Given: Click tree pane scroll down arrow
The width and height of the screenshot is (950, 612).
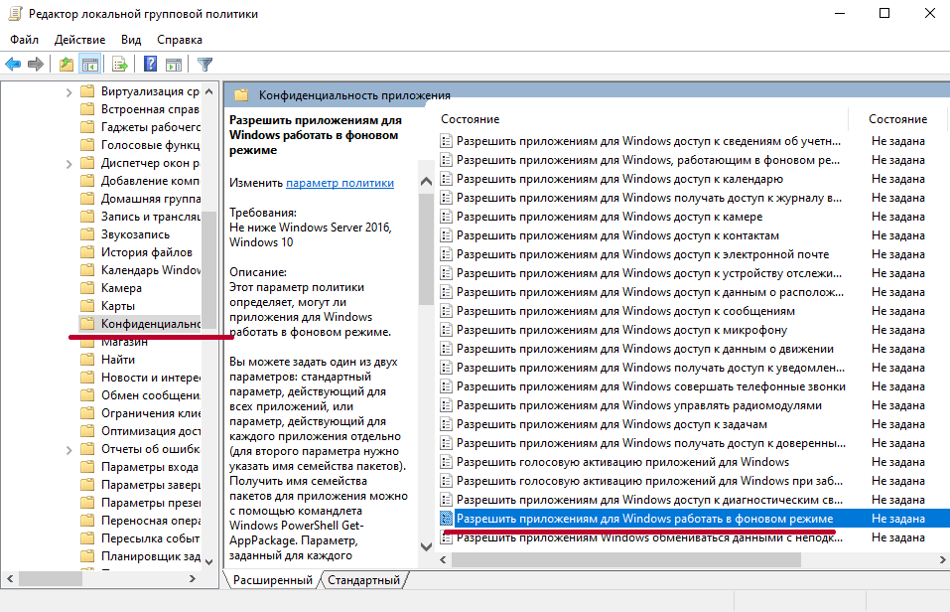Looking at the screenshot, I should click(x=209, y=561).
